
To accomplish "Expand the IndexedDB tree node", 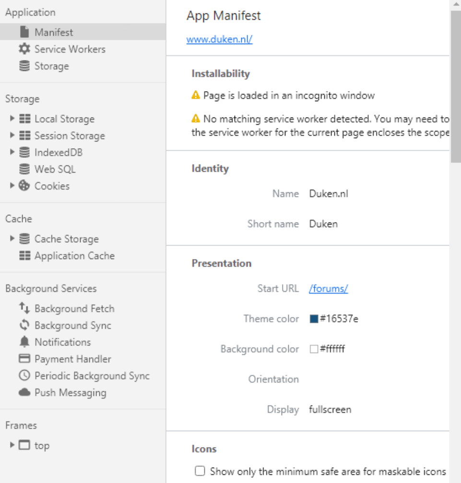I will point(12,152).
